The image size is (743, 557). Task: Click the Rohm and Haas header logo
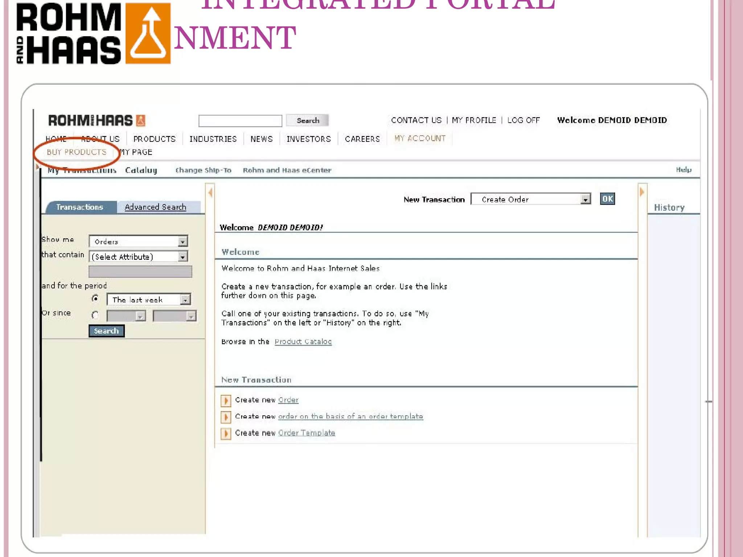(90, 120)
